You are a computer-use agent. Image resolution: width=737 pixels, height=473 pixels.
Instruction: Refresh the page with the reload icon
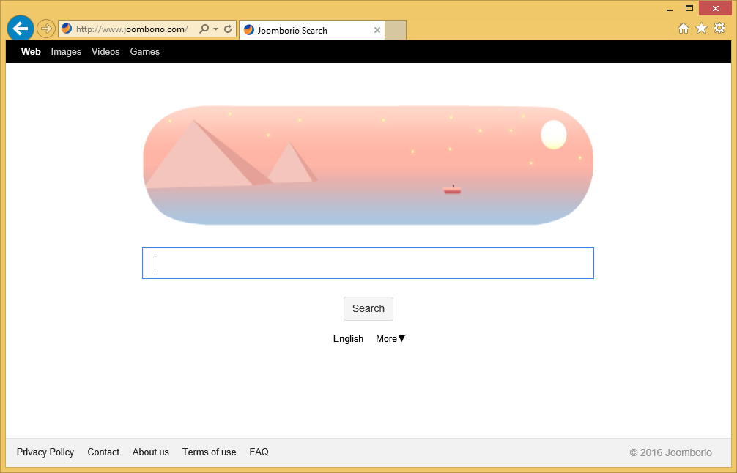click(228, 29)
